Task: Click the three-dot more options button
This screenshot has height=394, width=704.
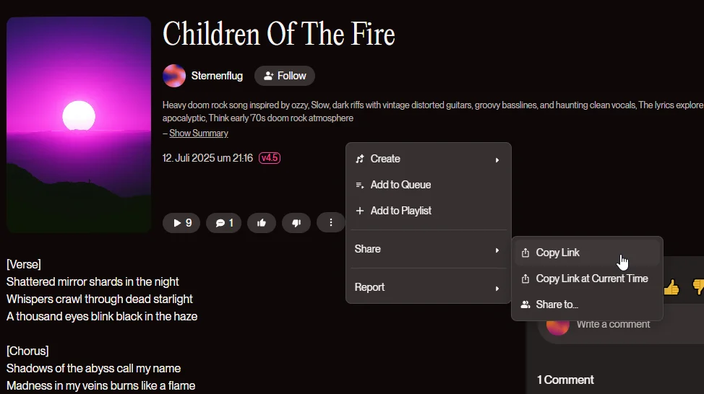Action: tap(331, 222)
